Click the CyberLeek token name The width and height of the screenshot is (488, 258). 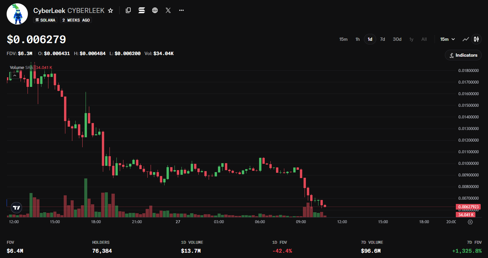tap(49, 10)
